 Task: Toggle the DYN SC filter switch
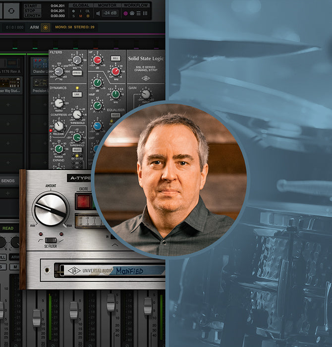point(77,72)
